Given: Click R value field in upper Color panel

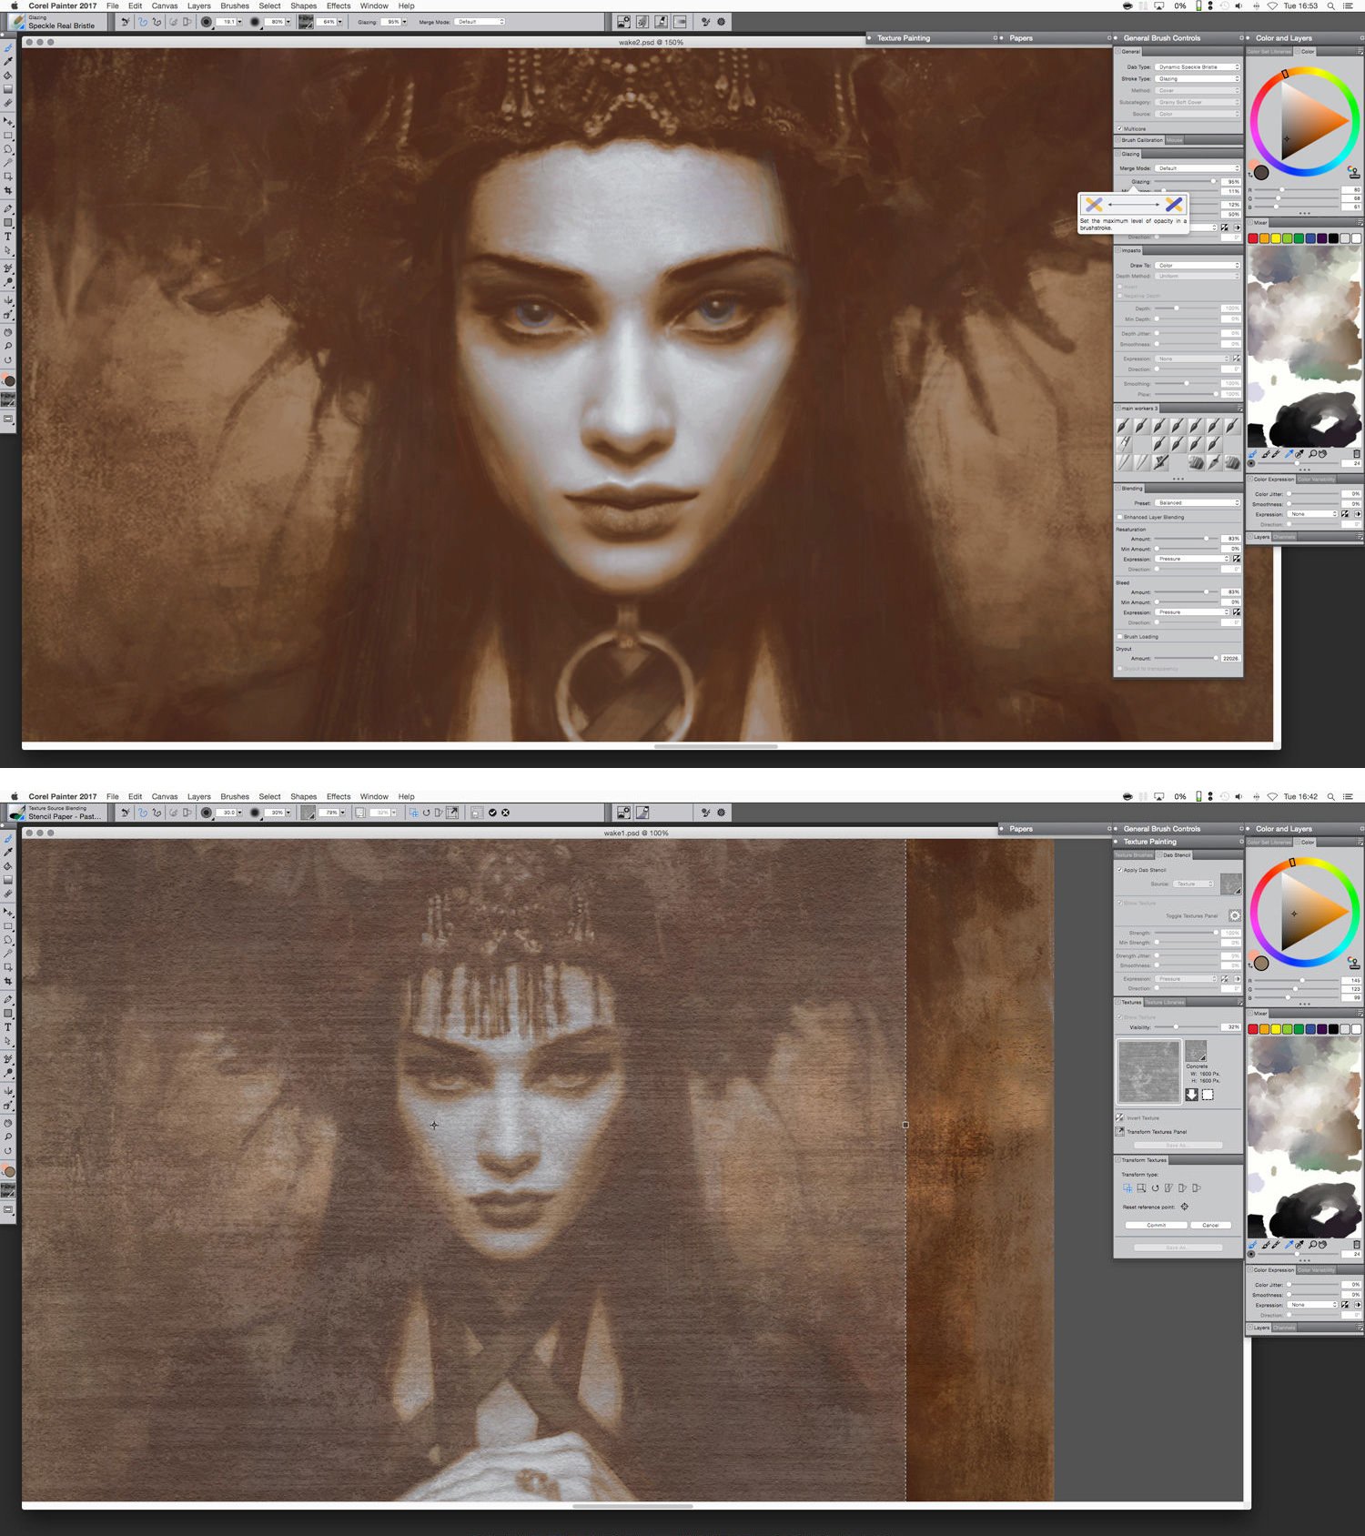Looking at the screenshot, I should 1350,189.
